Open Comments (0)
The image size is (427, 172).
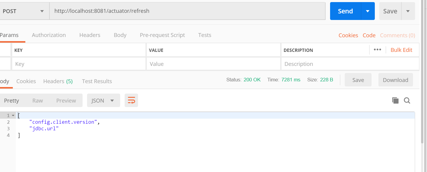click(x=397, y=35)
